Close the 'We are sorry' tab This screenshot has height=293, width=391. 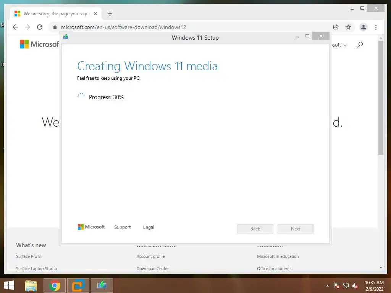(x=95, y=14)
